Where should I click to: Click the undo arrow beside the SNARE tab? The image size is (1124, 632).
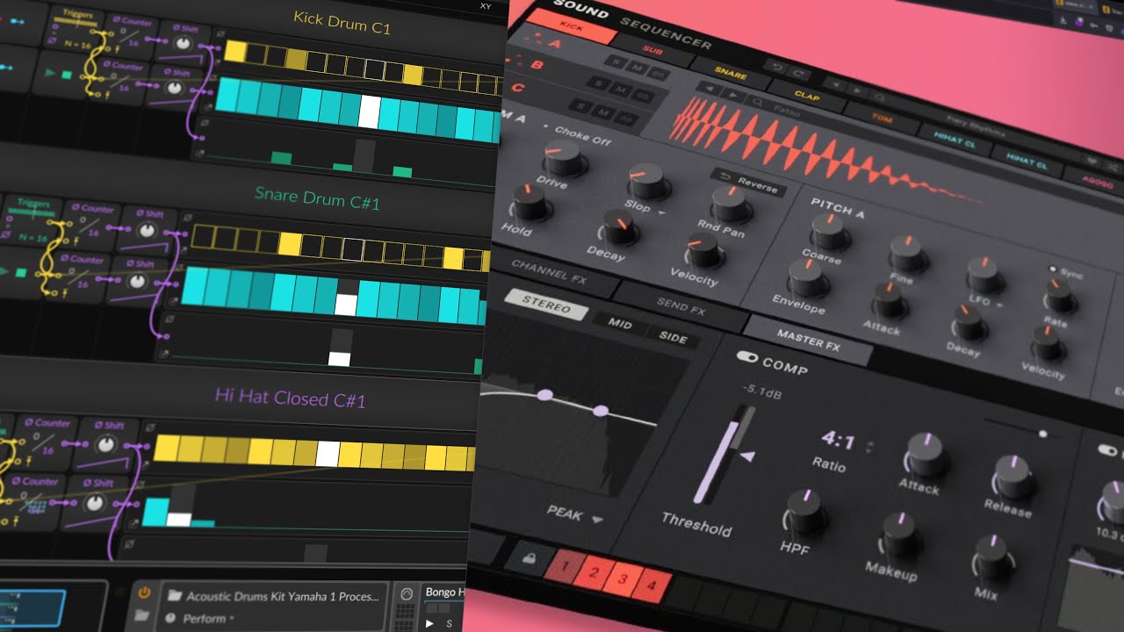click(776, 67)
